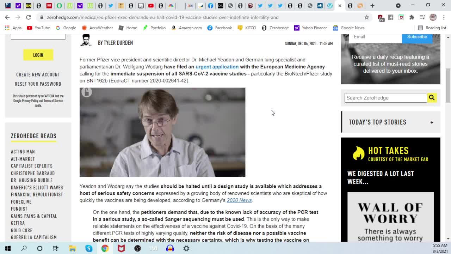451x254 pixels.
Task: Open DANERIC'S ELLIOTT WAVES link
Action: pyautogui.click(x=37, y=188)
